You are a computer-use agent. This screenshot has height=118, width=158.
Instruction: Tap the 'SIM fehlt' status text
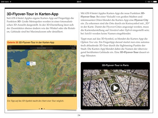pyautogui.click(x=5, y=2)
